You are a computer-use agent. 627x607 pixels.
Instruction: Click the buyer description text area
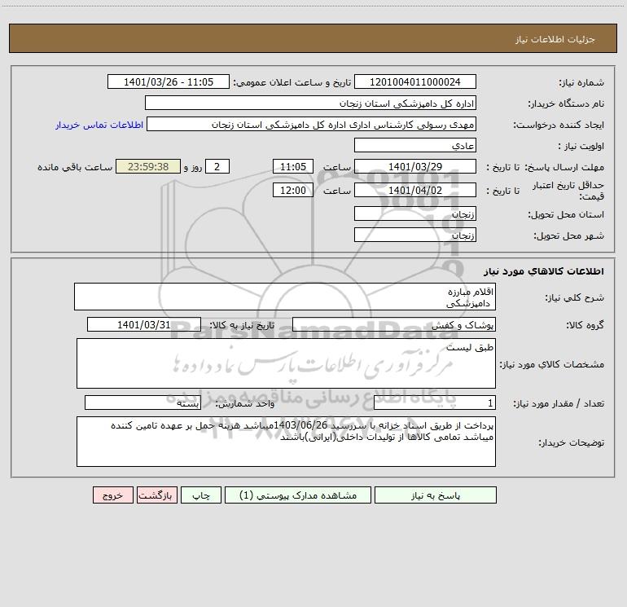pos(286,442)
